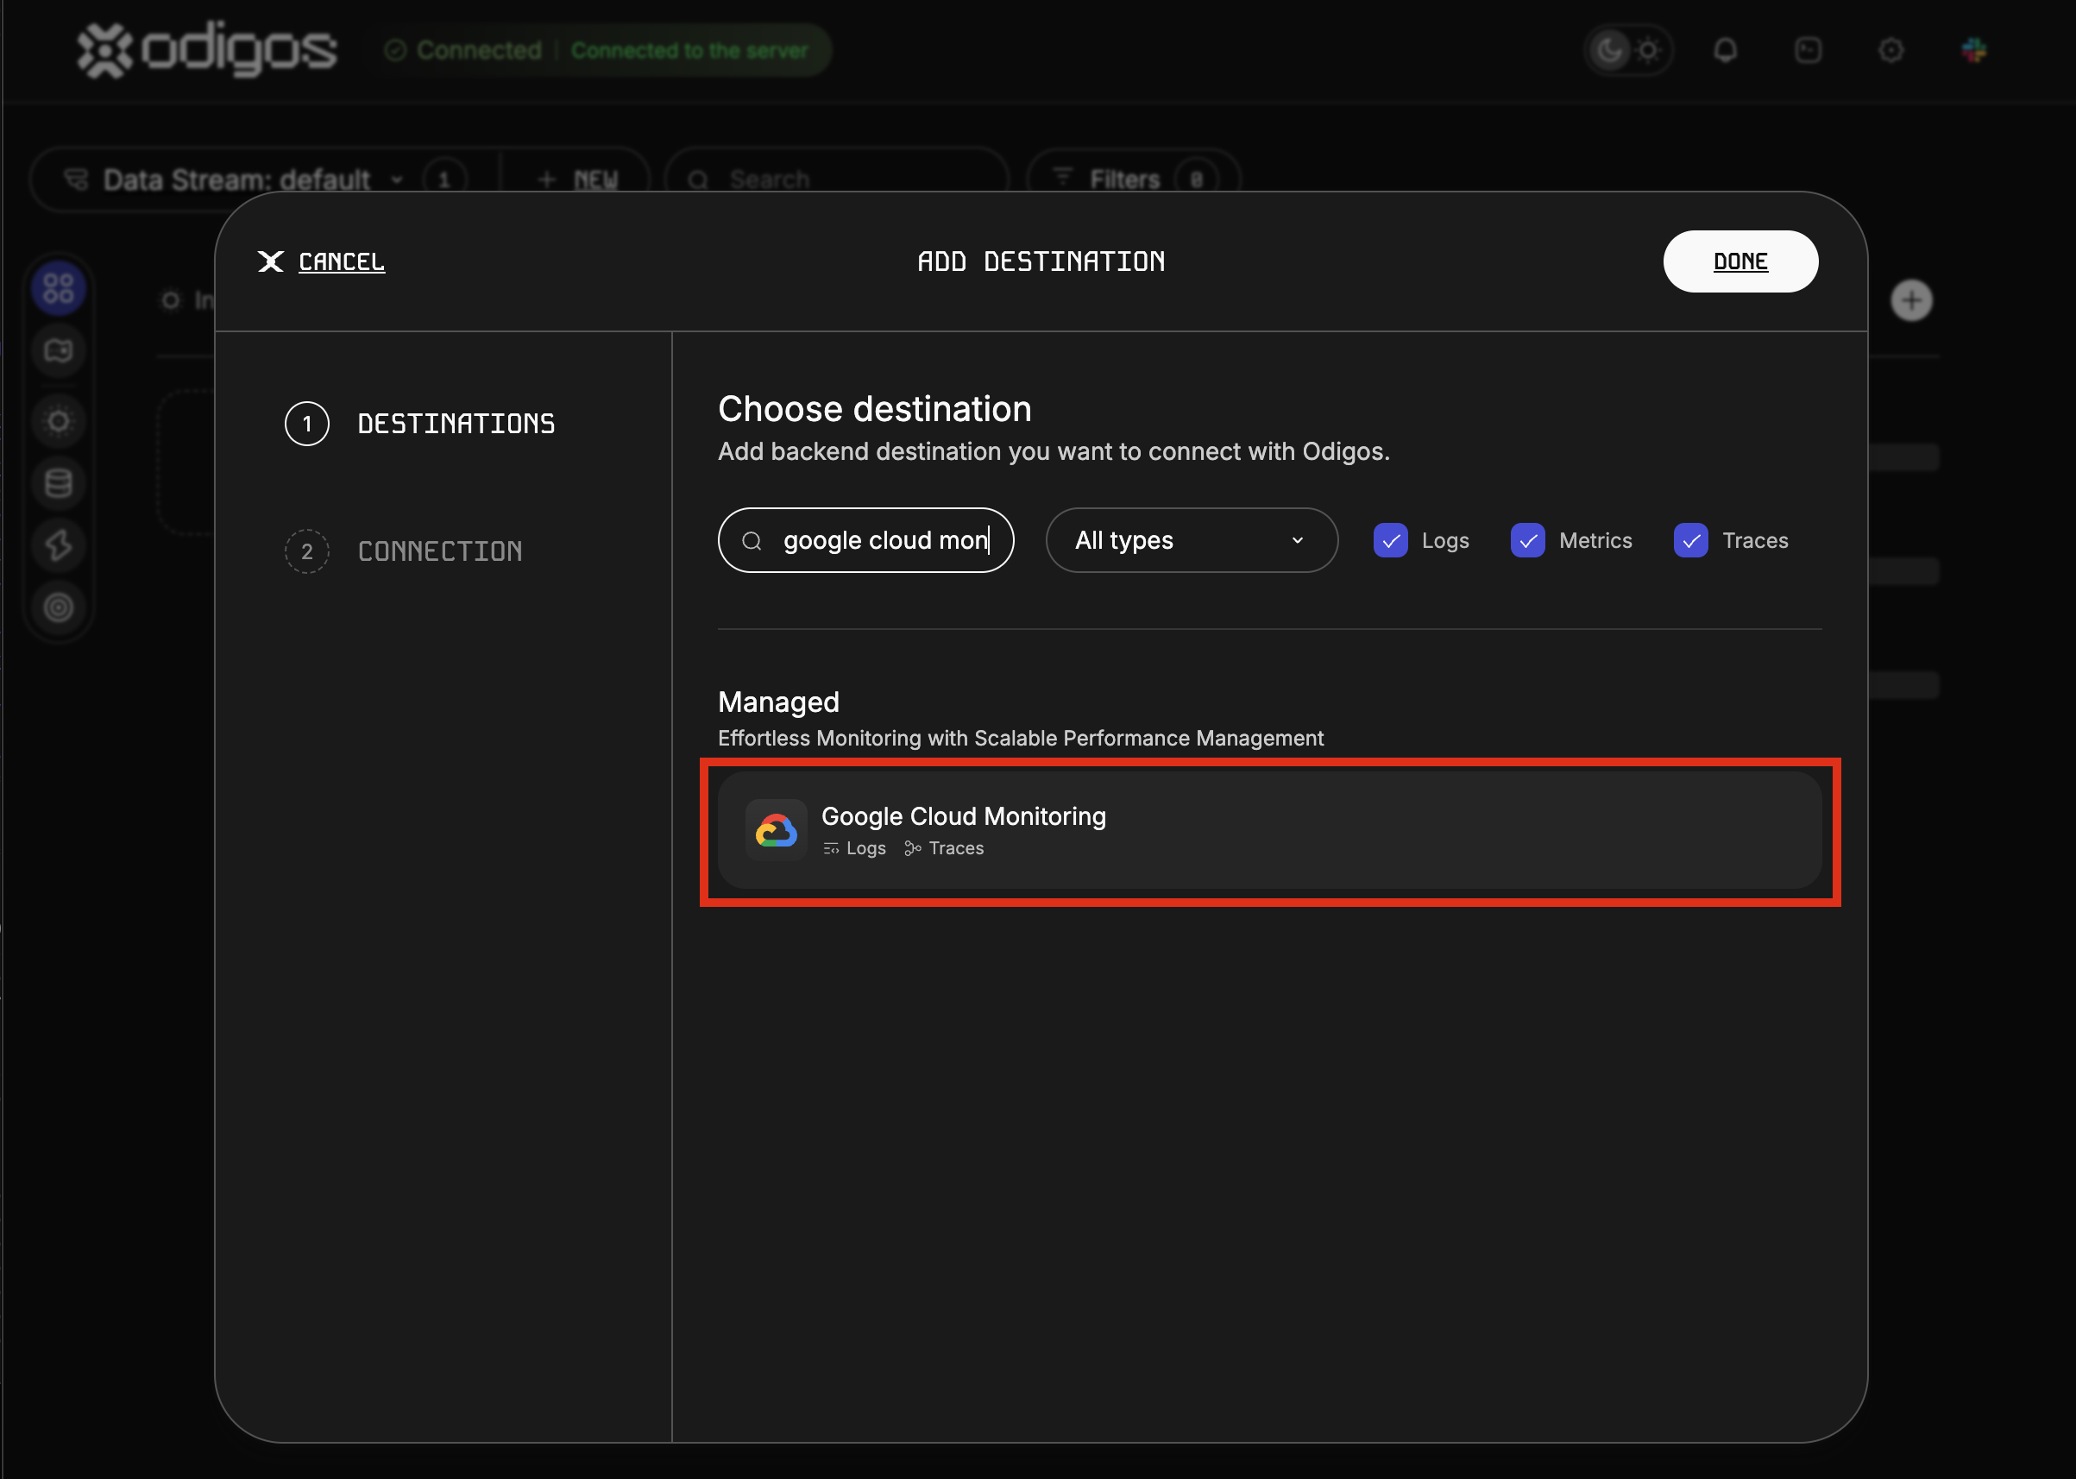Open the overview grid sidebar icon

click(x=59, y=289)
